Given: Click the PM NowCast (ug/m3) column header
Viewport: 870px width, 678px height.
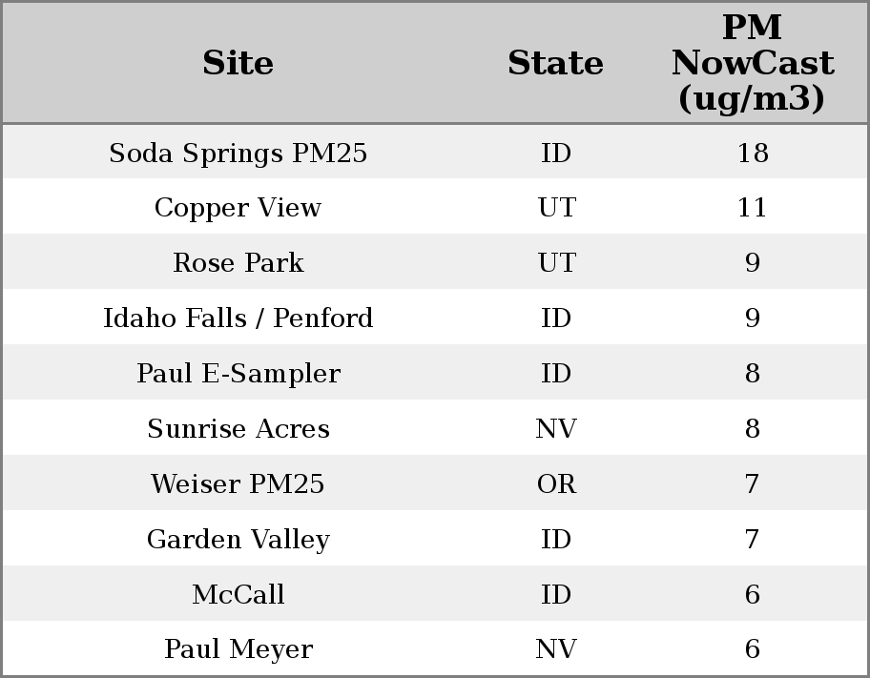Looking at the screenshot, I should 752,64.
